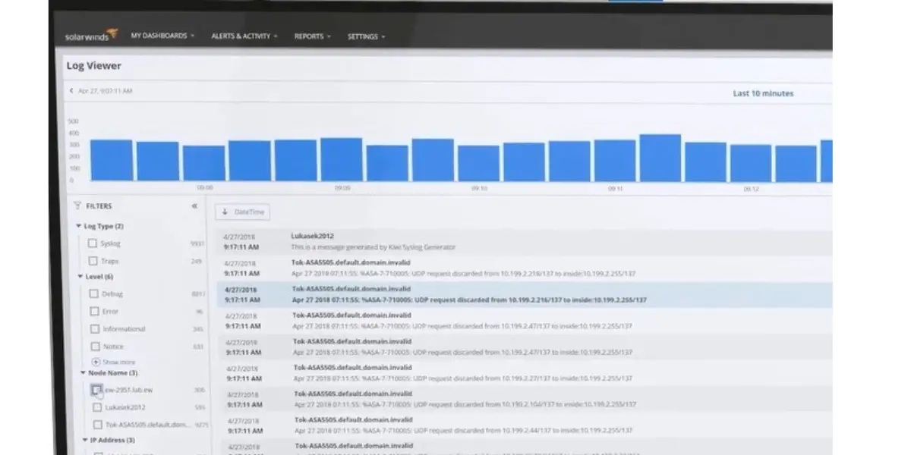Screen dimensions: 911x455
Task: Collapse the Node Name (3) filter group
Action: pyautogui.click(x=83, y=373)
